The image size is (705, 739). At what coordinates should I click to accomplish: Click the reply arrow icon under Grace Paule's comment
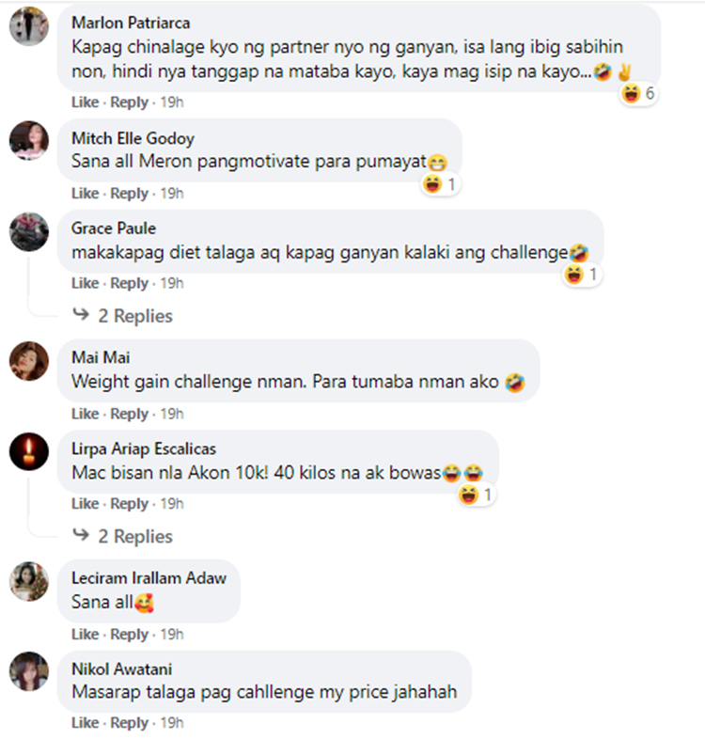tap(81, 314)
